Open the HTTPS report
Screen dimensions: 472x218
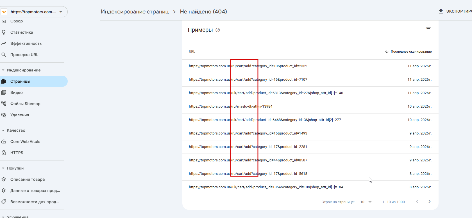pyautogui.click(x=17, y=153)
